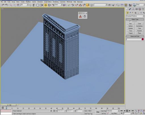The height and width of the screenshot is (115, 145).
Task: Click the large key Set Keys icon
Action: tap(98, 112)
